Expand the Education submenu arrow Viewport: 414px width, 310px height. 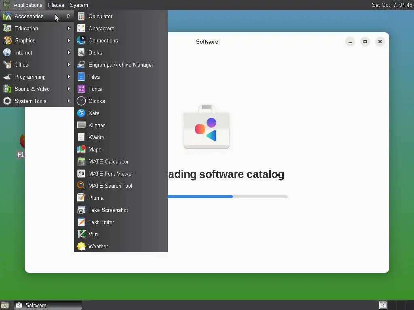[69, 29]
